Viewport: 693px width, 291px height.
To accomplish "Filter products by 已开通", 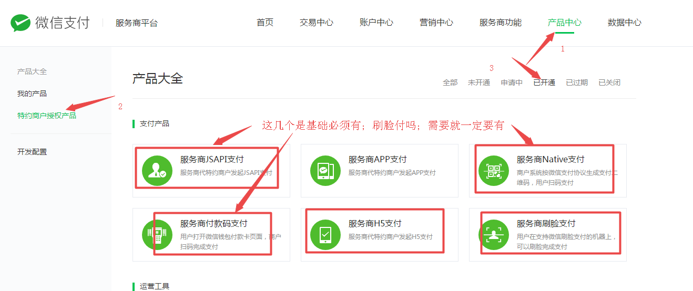I will [544, 82].
